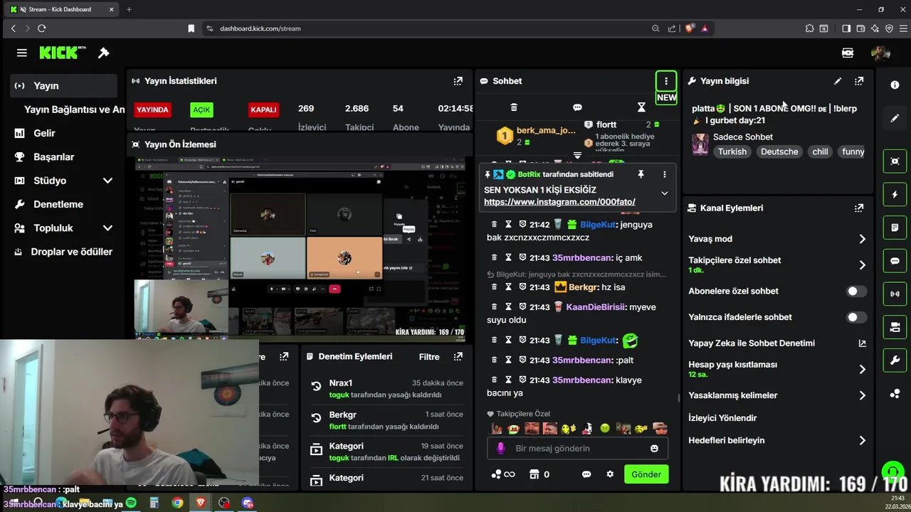911x512 pixels.
Task: Open Takipçilere özel sohbet settings
Action: [777, 265]
